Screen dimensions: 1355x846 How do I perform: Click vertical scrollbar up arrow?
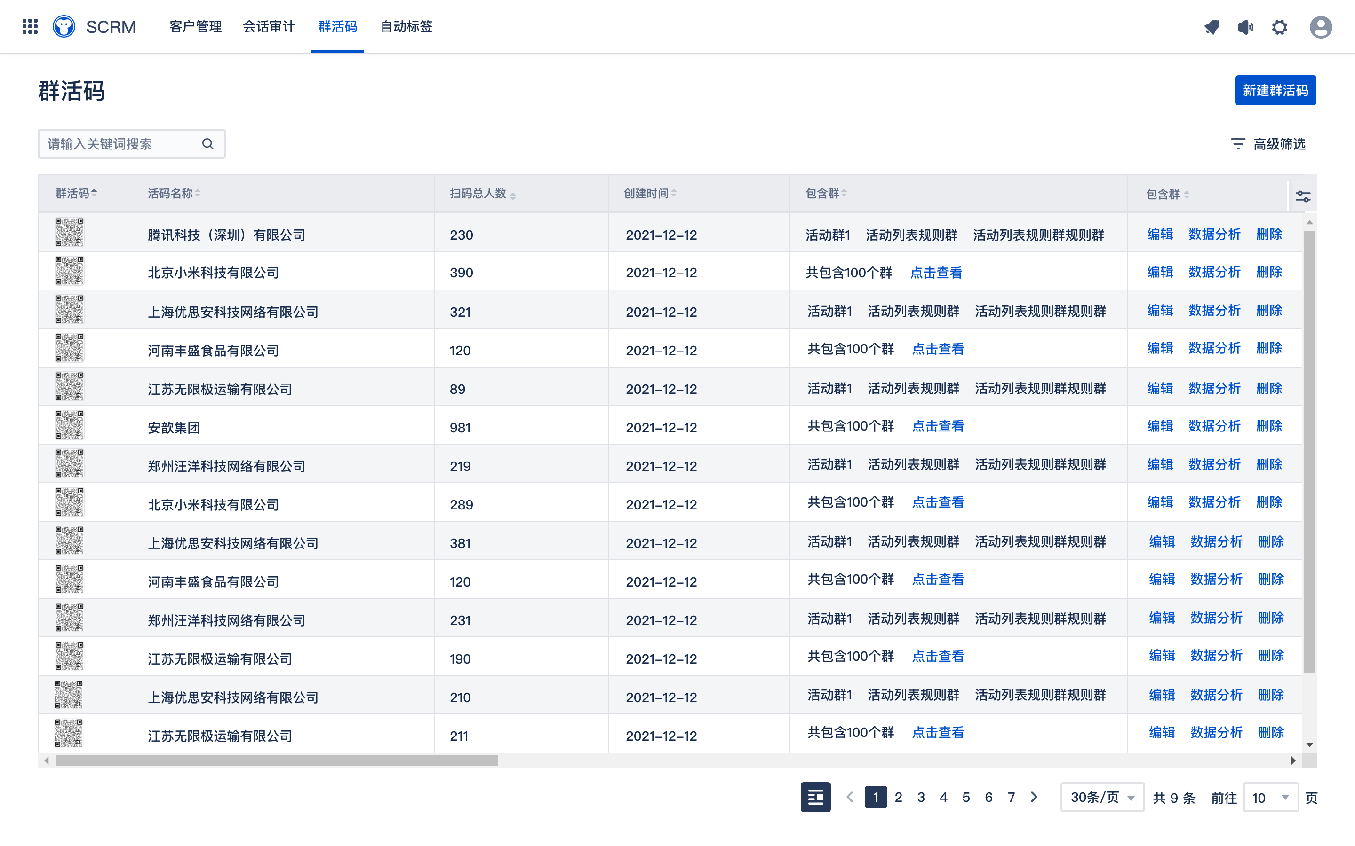[1310, 222]
